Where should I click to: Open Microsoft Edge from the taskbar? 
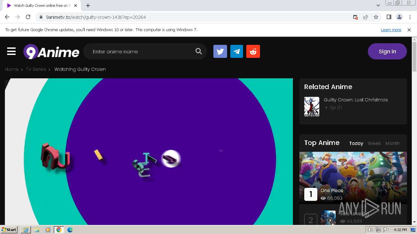[70, 230]
